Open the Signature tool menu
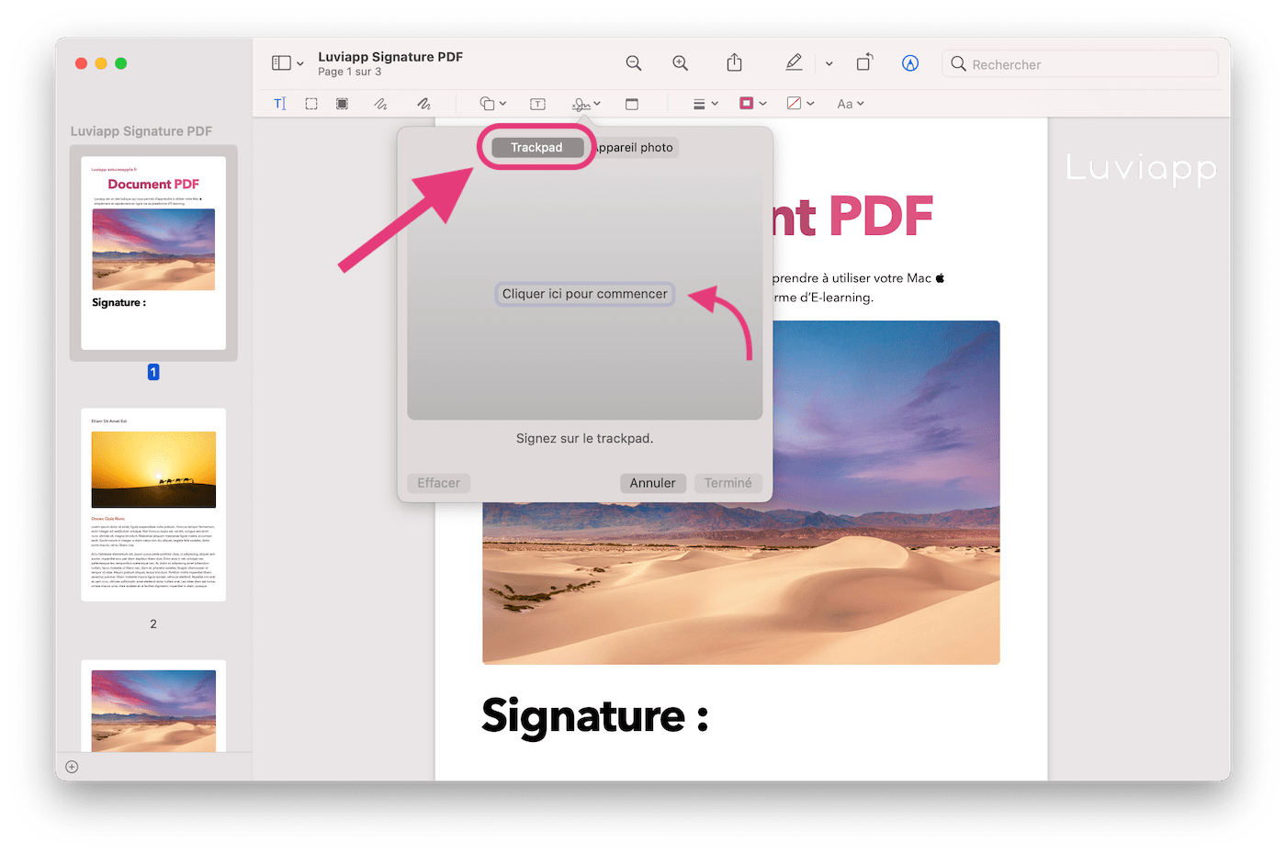The width and height of the screenshot is (1286, 854). pyautogui.click(x=586, y=104)
